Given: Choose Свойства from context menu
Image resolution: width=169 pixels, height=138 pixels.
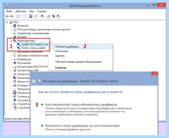Looking at the screenshot, I should coord(80,68).
